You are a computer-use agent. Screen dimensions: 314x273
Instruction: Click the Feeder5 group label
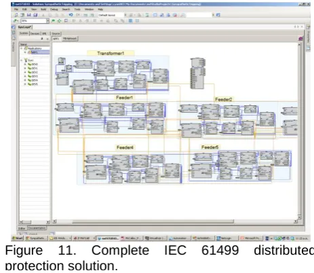point(210,147)
